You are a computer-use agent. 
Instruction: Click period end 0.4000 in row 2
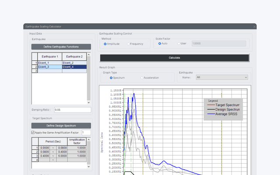62,152
